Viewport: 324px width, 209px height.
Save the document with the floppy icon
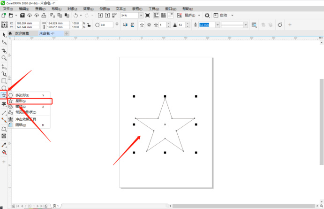[x=23, y=15]
